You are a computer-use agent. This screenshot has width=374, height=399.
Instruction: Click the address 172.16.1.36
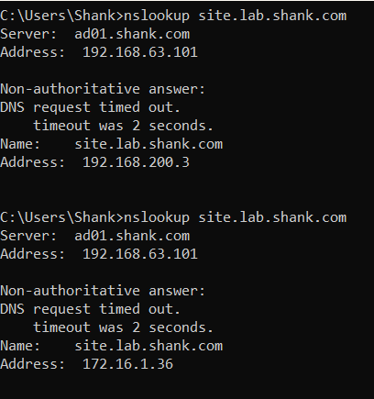127,364
